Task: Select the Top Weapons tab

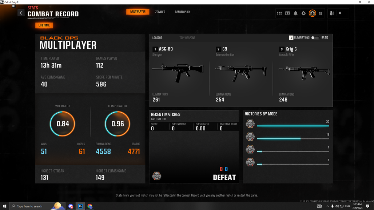Action: click(187, 38)
